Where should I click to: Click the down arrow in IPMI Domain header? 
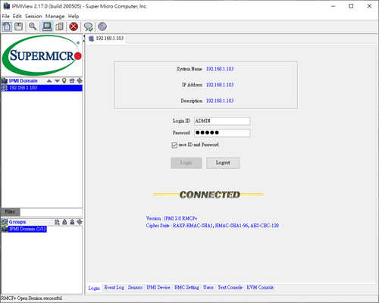(57, 81)
